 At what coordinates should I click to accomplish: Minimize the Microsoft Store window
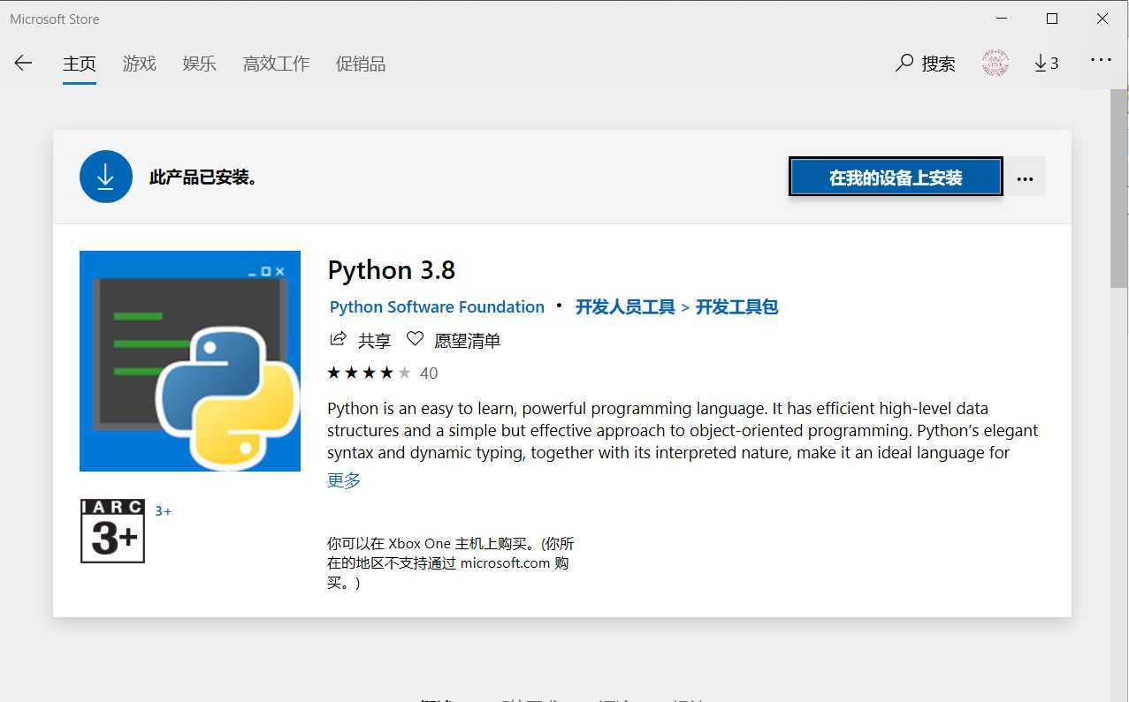click(1002, 19)
